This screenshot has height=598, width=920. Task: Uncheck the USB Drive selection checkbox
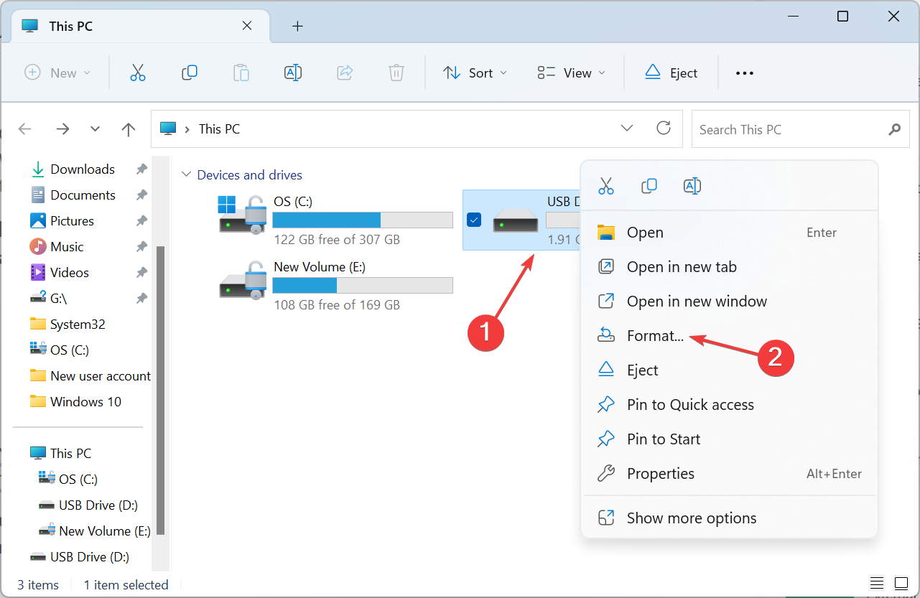tap(474, 220)
